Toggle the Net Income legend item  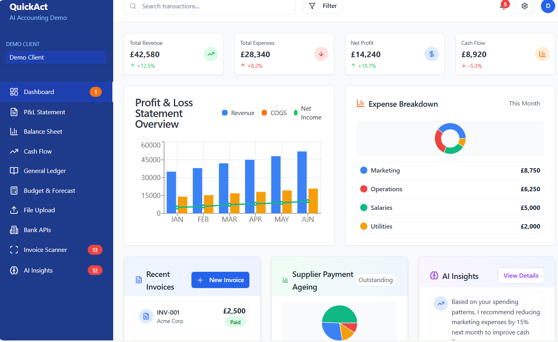(307, 113)
